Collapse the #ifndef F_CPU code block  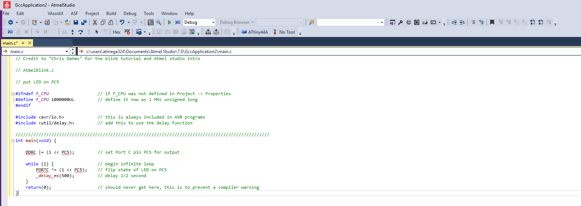click(x=13, y=94)
